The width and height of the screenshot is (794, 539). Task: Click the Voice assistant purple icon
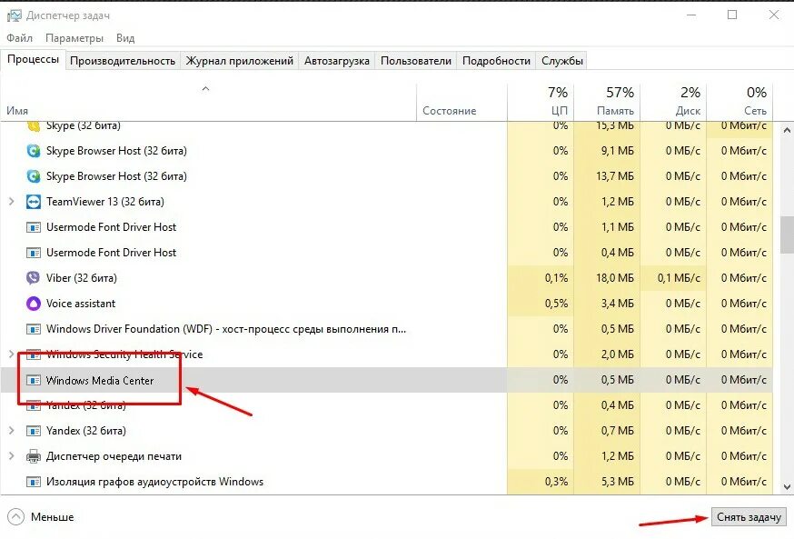point(34,304)
